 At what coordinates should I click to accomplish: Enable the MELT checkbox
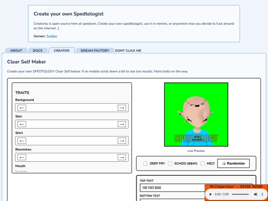click(x=202, y=164)
